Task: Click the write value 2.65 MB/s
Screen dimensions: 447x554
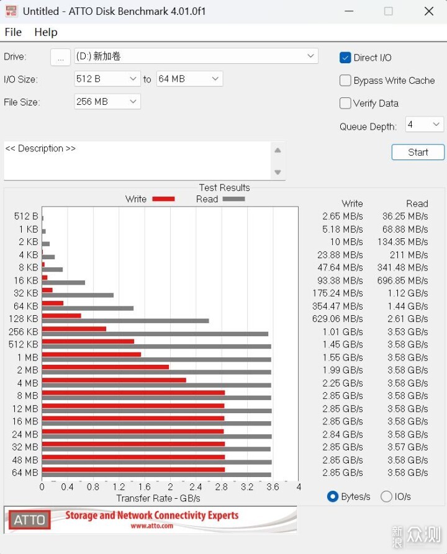Action: pyautogui.click(x=342, y=217)
